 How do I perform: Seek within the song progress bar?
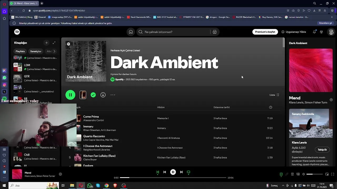(x=173, y=178)
